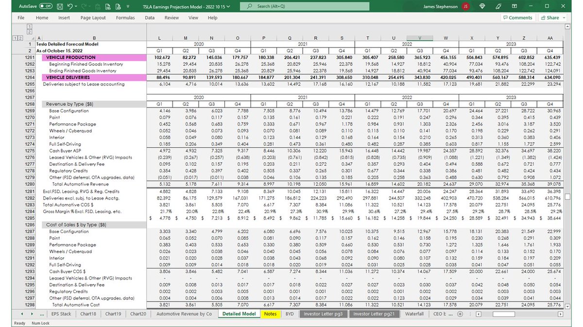
Task: Click column outline level 1 button
Action: [x=30, y=26]
